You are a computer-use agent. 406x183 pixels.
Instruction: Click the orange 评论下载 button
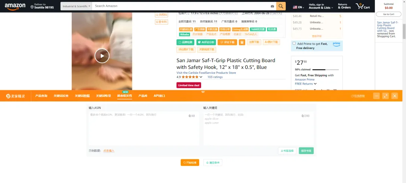click(x=227, y=42)
